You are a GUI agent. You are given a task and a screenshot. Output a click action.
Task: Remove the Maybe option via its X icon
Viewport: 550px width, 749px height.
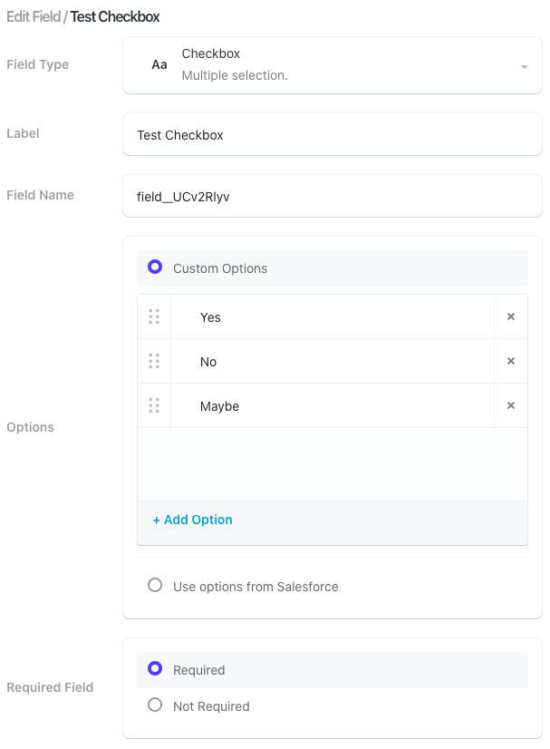(511, 405)
